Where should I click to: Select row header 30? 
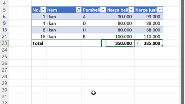tap(4, 90)
